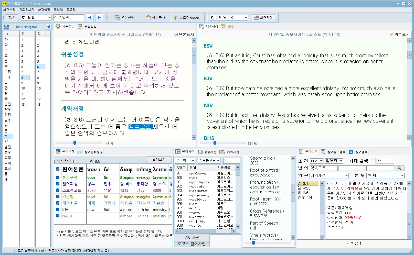This screenshot has width=414, height=255.
Task: Uncheck the 스트롱코드 row checkbox
Action: 58,190
